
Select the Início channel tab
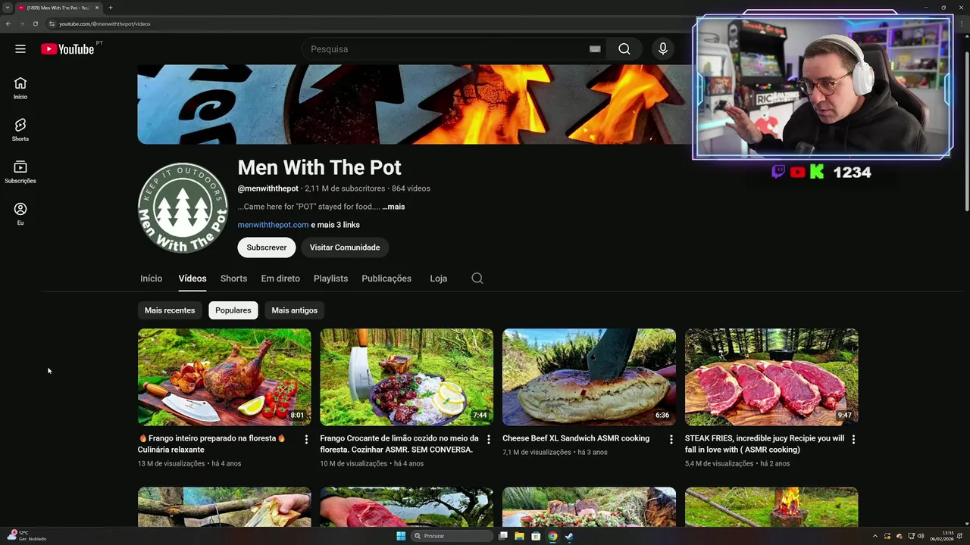(x=151, y=279)
